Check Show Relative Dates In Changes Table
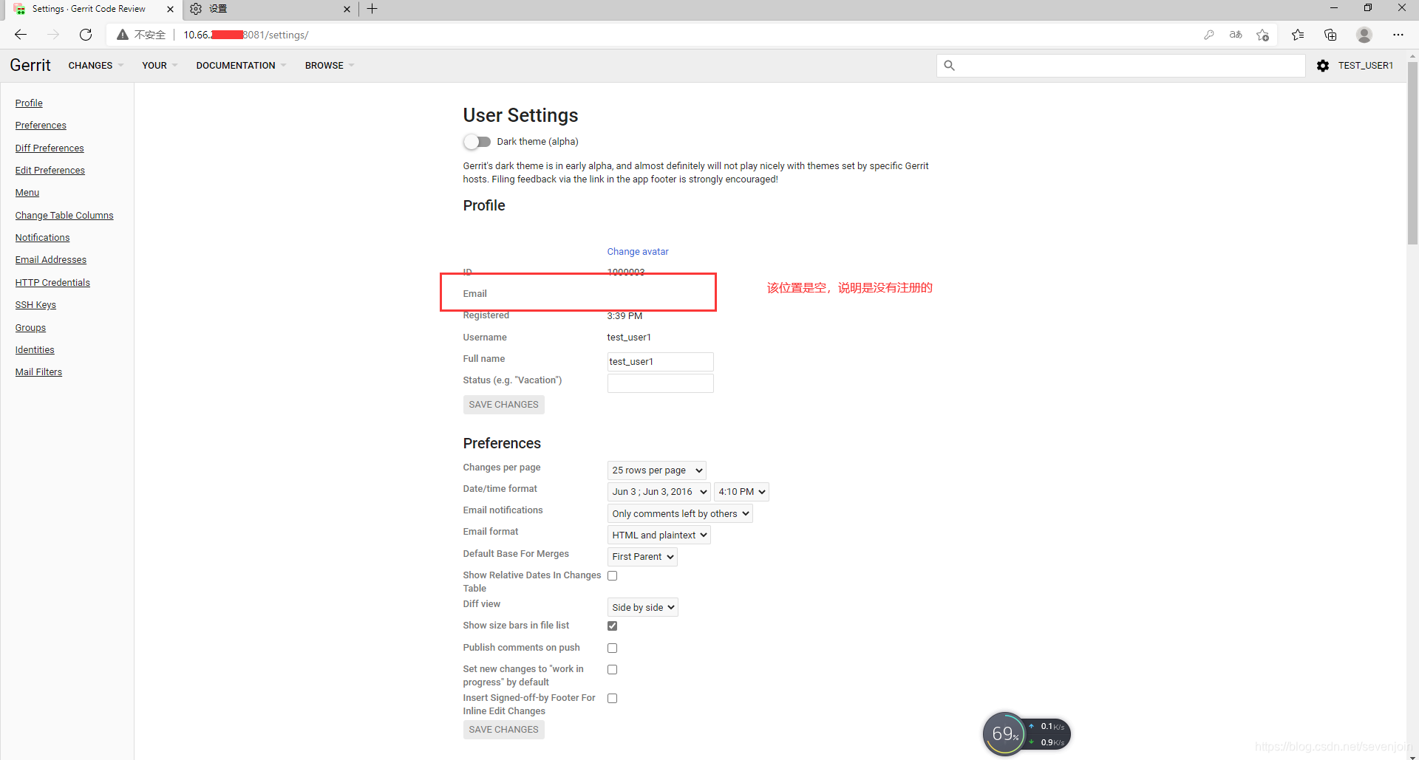Image resolution: width=1419 pixels, height=760 pixels. point(612,575)
